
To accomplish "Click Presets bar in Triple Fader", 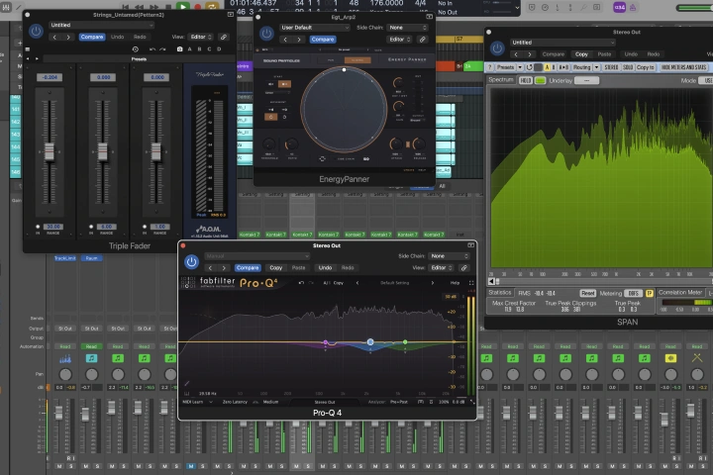I will [139, 59].
